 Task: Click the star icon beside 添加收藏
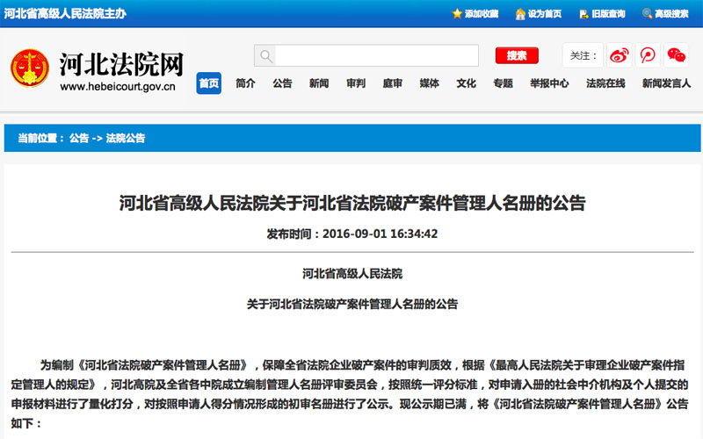(457, 13)
